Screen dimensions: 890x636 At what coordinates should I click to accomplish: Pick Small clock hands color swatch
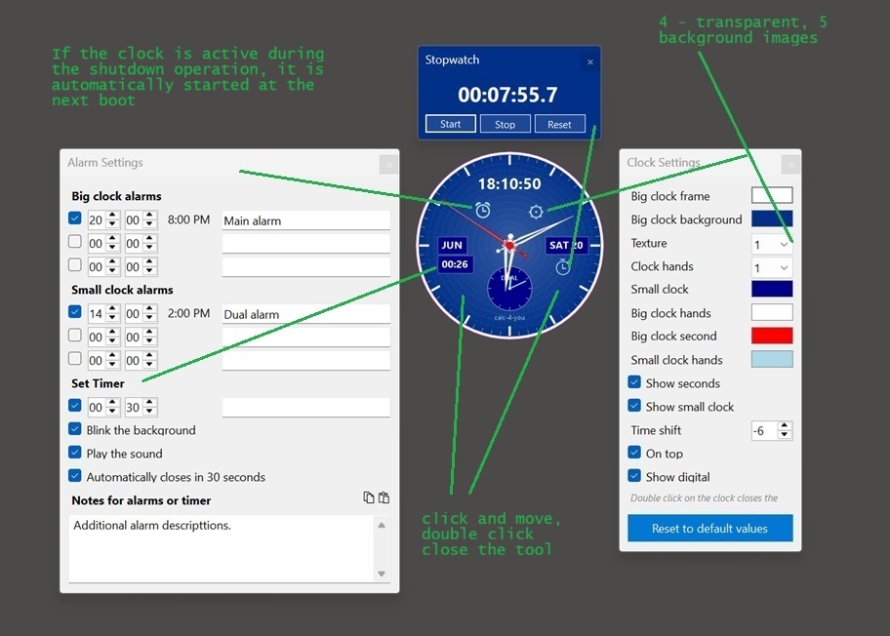tap(772, 359)
